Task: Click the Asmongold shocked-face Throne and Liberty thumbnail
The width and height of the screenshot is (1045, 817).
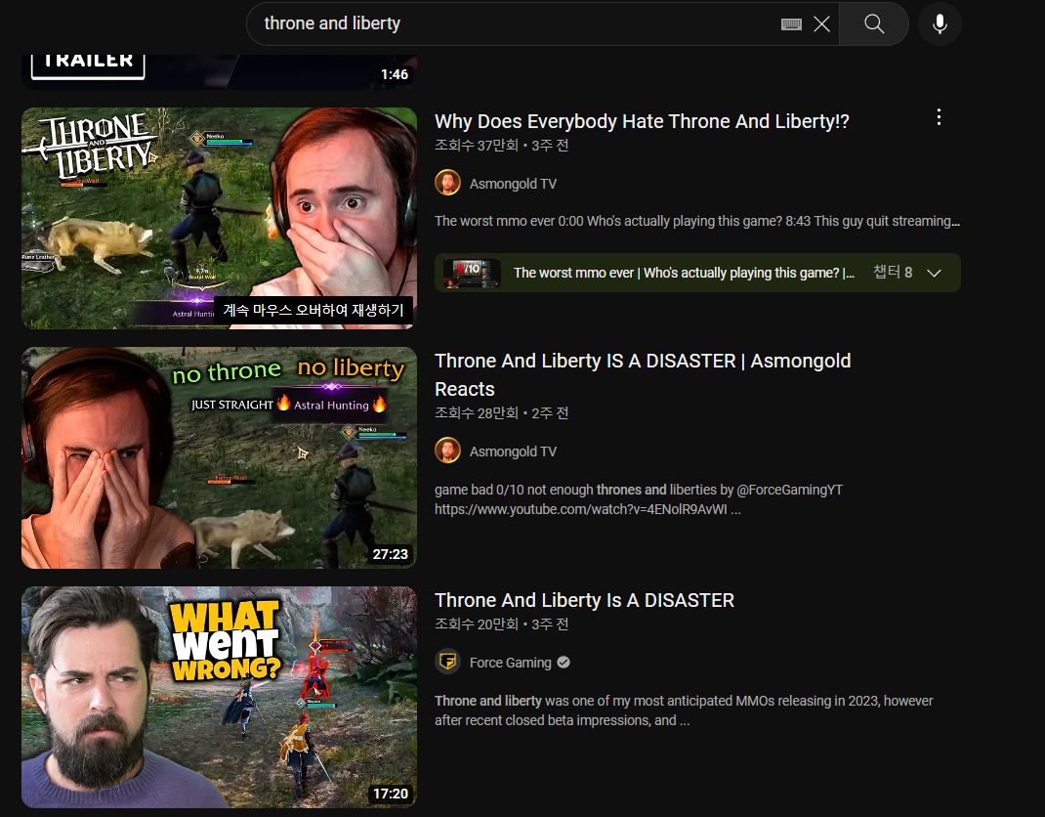Action: pos(219,217)
